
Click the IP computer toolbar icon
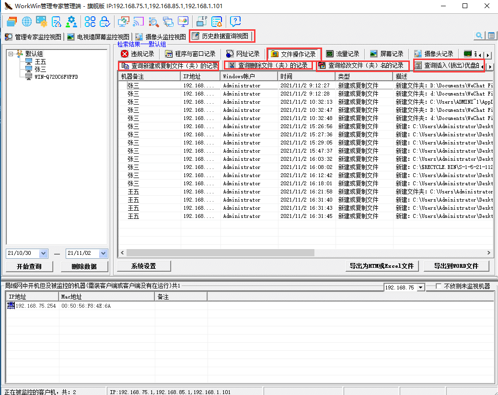coord(202,22)
